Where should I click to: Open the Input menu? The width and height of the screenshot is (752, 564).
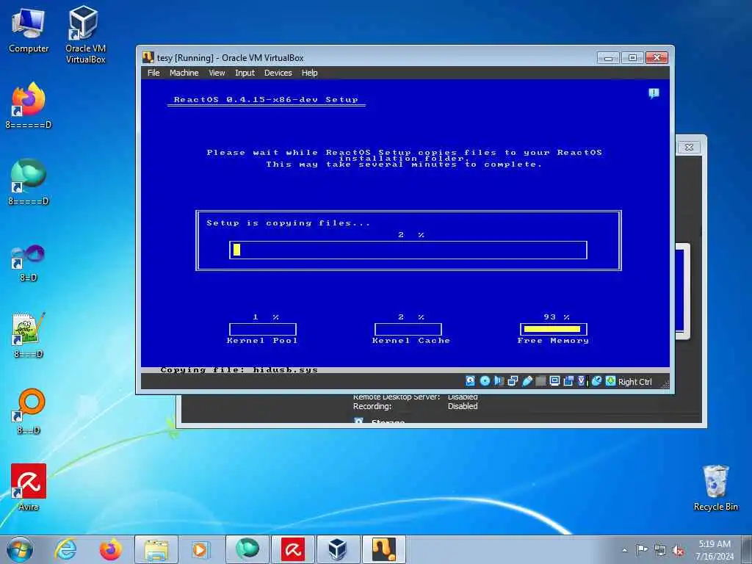tap(245, 73)
